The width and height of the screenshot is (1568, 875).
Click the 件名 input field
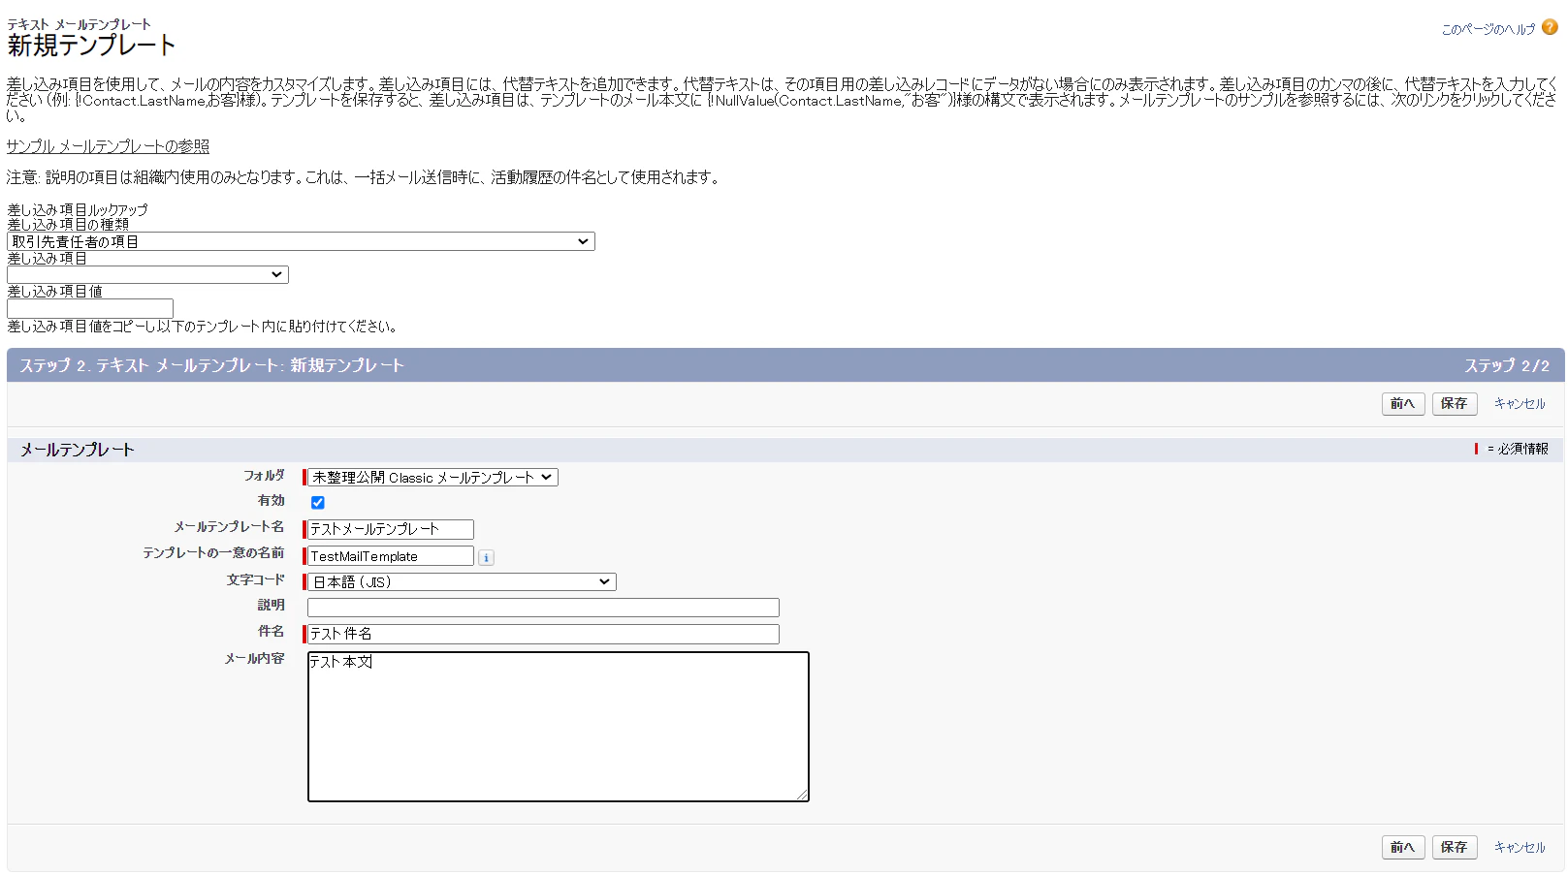coord(543,634)
